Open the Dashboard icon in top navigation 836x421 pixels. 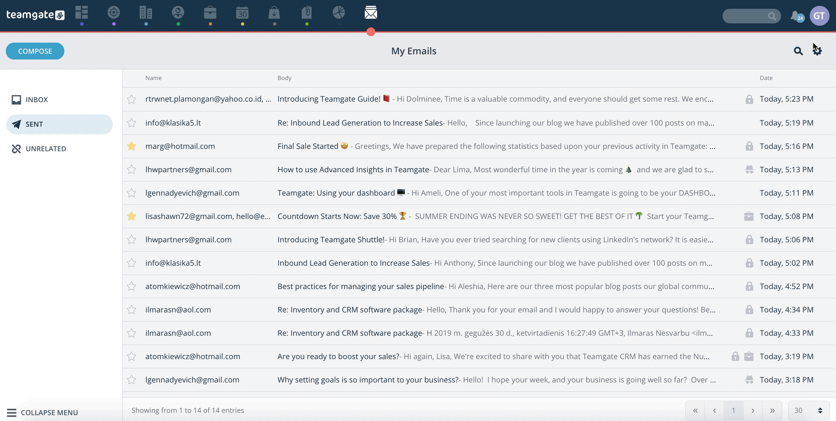82,13
